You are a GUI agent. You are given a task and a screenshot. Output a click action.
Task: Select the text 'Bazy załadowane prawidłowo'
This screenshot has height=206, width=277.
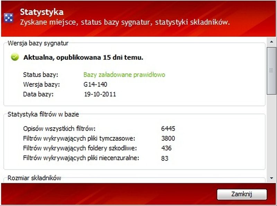click(x=124, y=75)
